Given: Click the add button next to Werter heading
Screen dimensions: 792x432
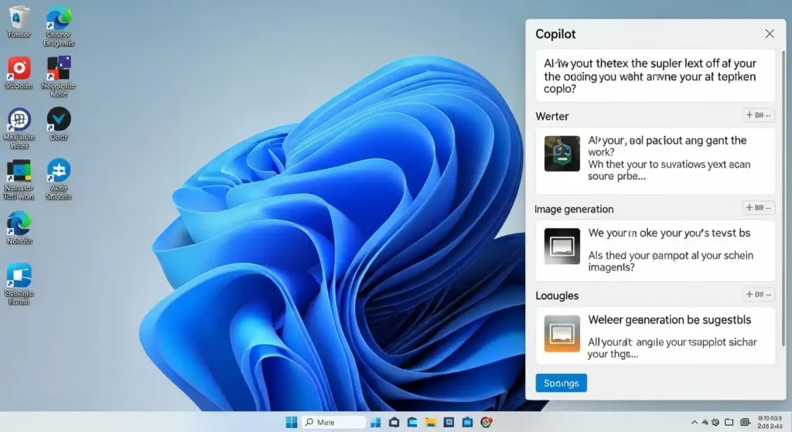Looking at the screenshot, I should [x=759, y=115].
